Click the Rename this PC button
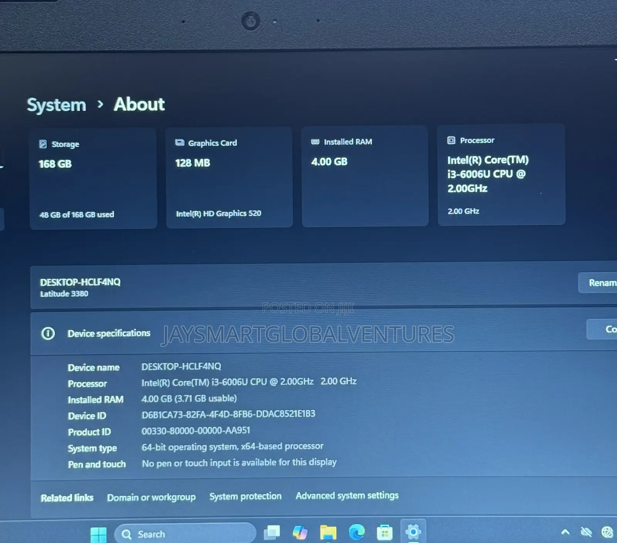 coord(598,283)
